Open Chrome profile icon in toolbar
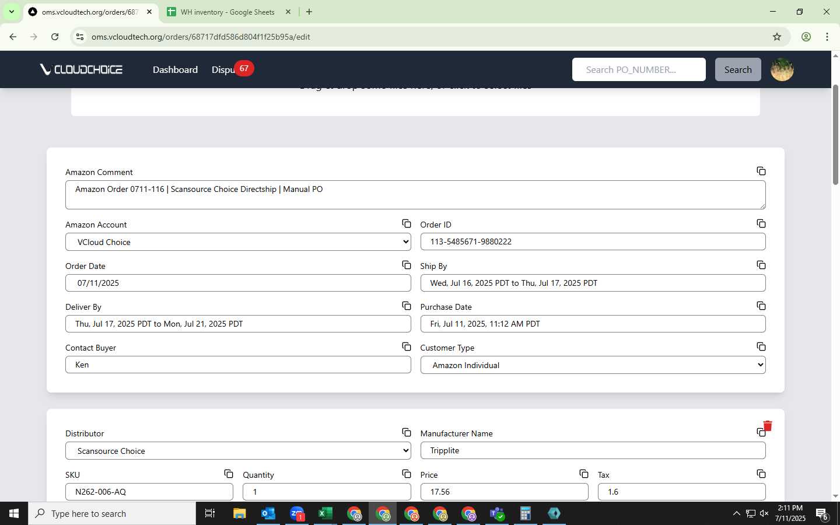 (806, 37)
